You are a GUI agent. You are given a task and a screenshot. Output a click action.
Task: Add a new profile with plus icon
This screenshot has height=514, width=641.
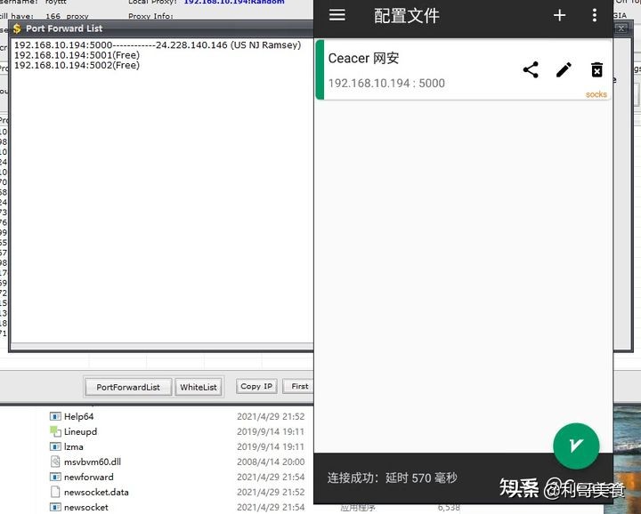tap(559, 15)
